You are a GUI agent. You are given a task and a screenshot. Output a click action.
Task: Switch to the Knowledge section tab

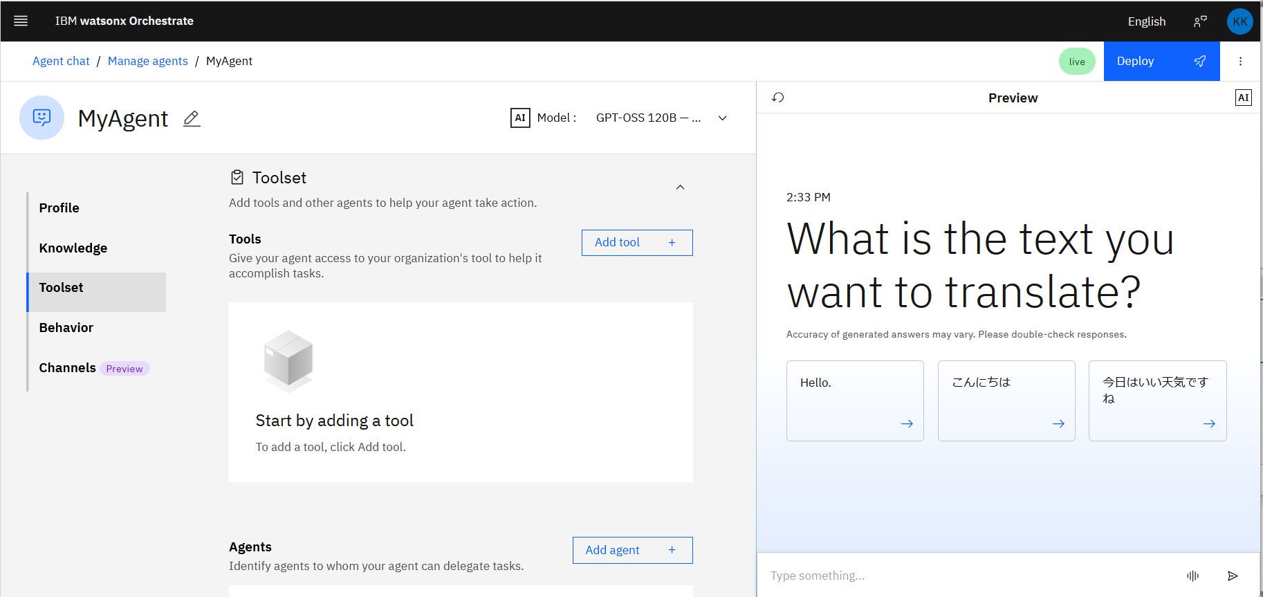[x=73, y=248]
